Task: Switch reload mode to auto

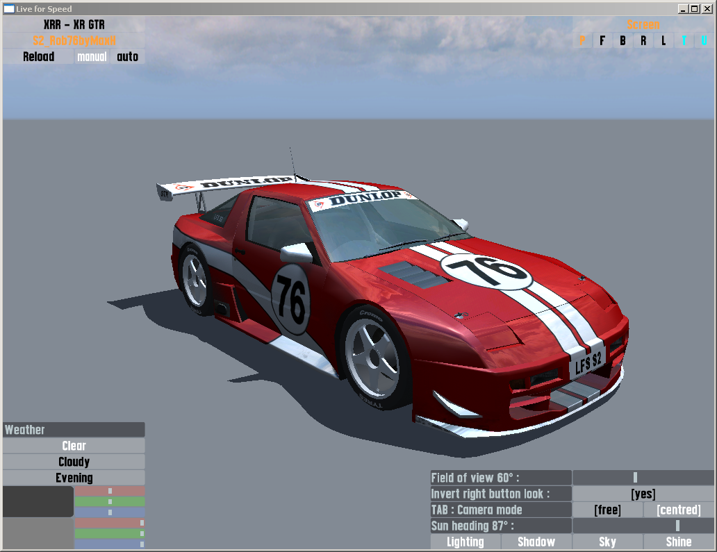Action: click(128, 57)
